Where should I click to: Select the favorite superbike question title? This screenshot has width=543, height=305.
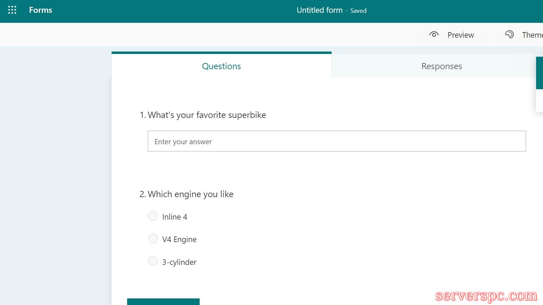click(207, 115)
